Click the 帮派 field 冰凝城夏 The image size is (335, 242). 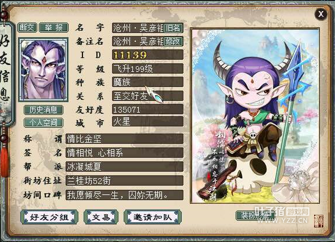tap(125, 167)
